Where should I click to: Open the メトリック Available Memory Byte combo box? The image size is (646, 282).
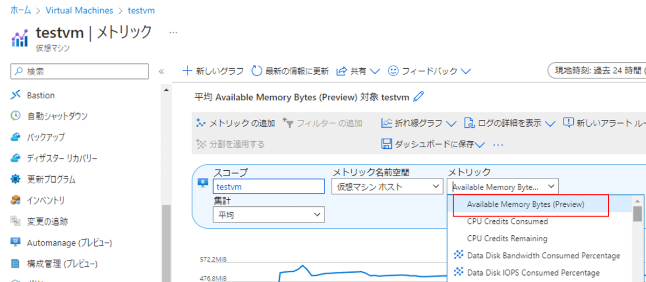point(503,187)
